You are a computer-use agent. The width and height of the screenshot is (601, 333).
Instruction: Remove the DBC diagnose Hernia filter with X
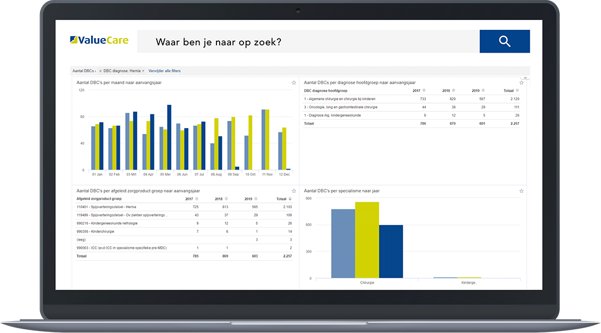pyautogui.click(x=100, y=71)
